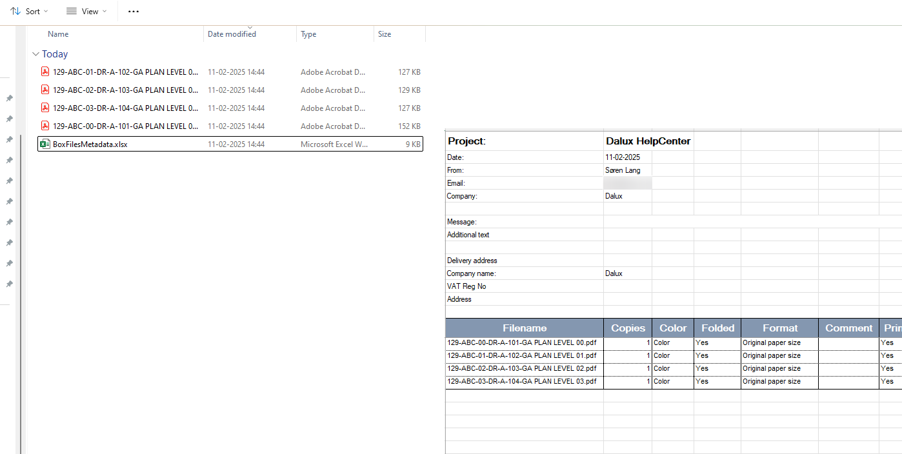
Task: Click the topmost pin icon in sidebar
Action: click(9, 99)
